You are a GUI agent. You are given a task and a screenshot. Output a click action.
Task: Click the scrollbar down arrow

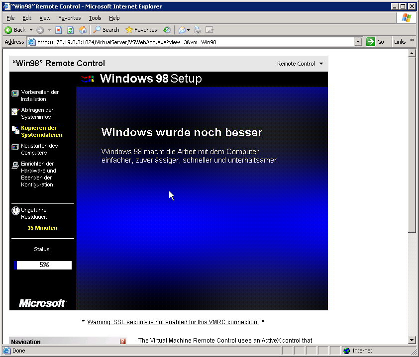tap(412, 340)
